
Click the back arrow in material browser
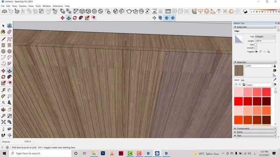tap(236, 85)
